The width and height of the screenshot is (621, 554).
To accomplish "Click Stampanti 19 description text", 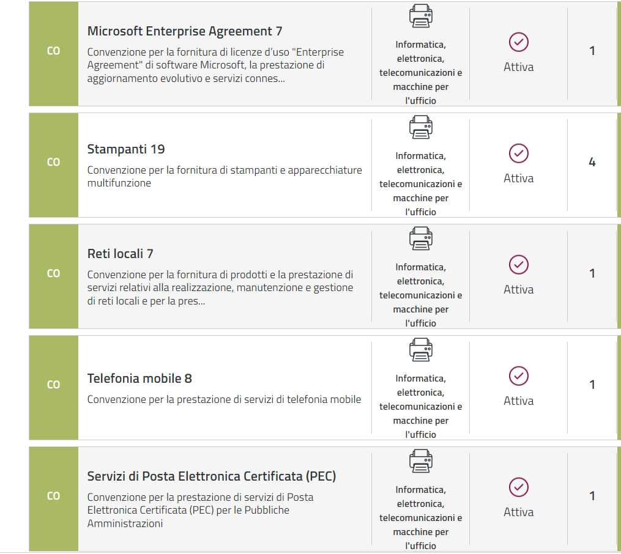I will click(225, 176).
